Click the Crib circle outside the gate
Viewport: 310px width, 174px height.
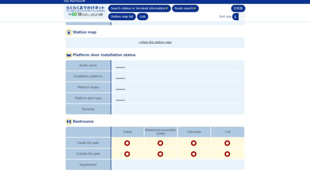227,154
